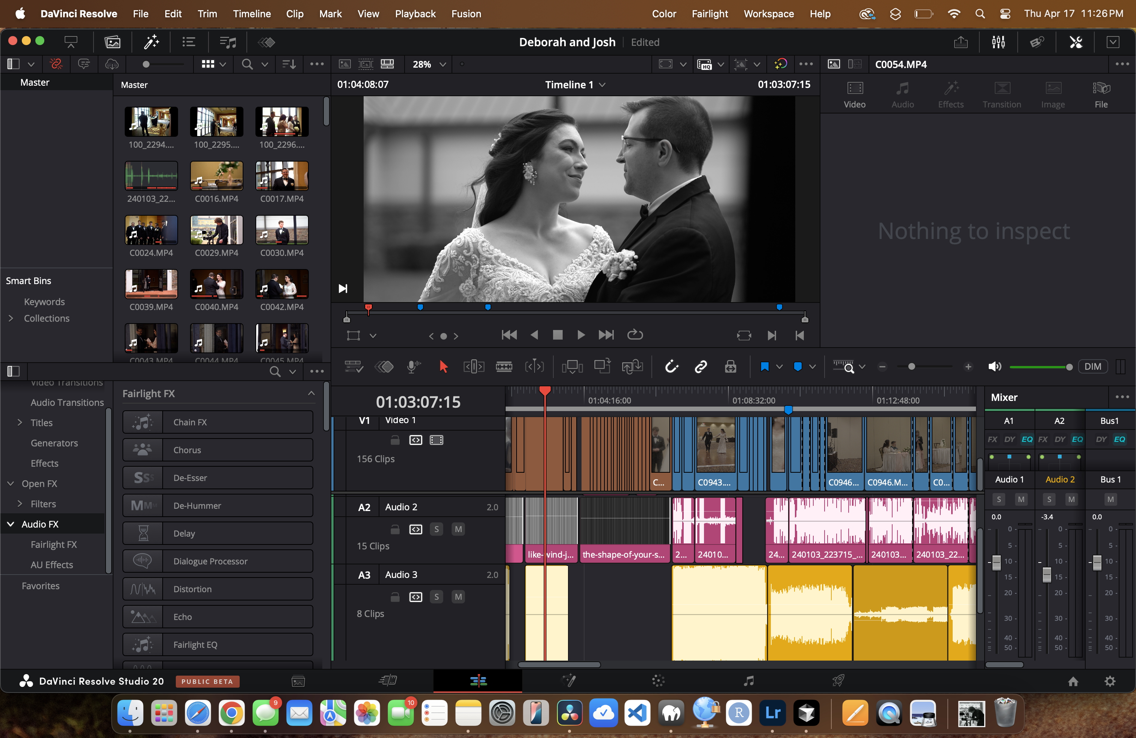Open the Mixer icon in top toolbar
The height and width of the screenshot is (738, 1136).
998,42
